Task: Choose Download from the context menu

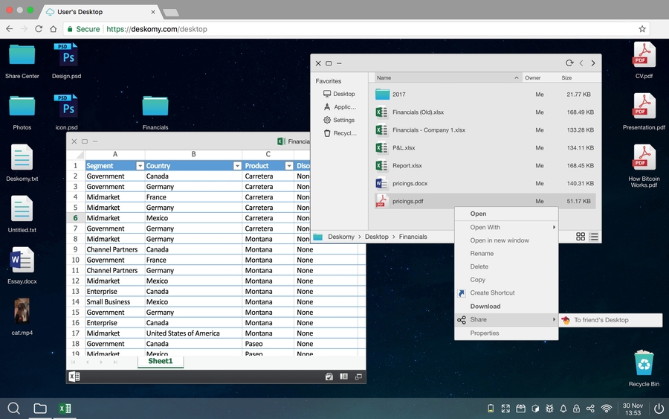Action: click(x=485, y=306)
